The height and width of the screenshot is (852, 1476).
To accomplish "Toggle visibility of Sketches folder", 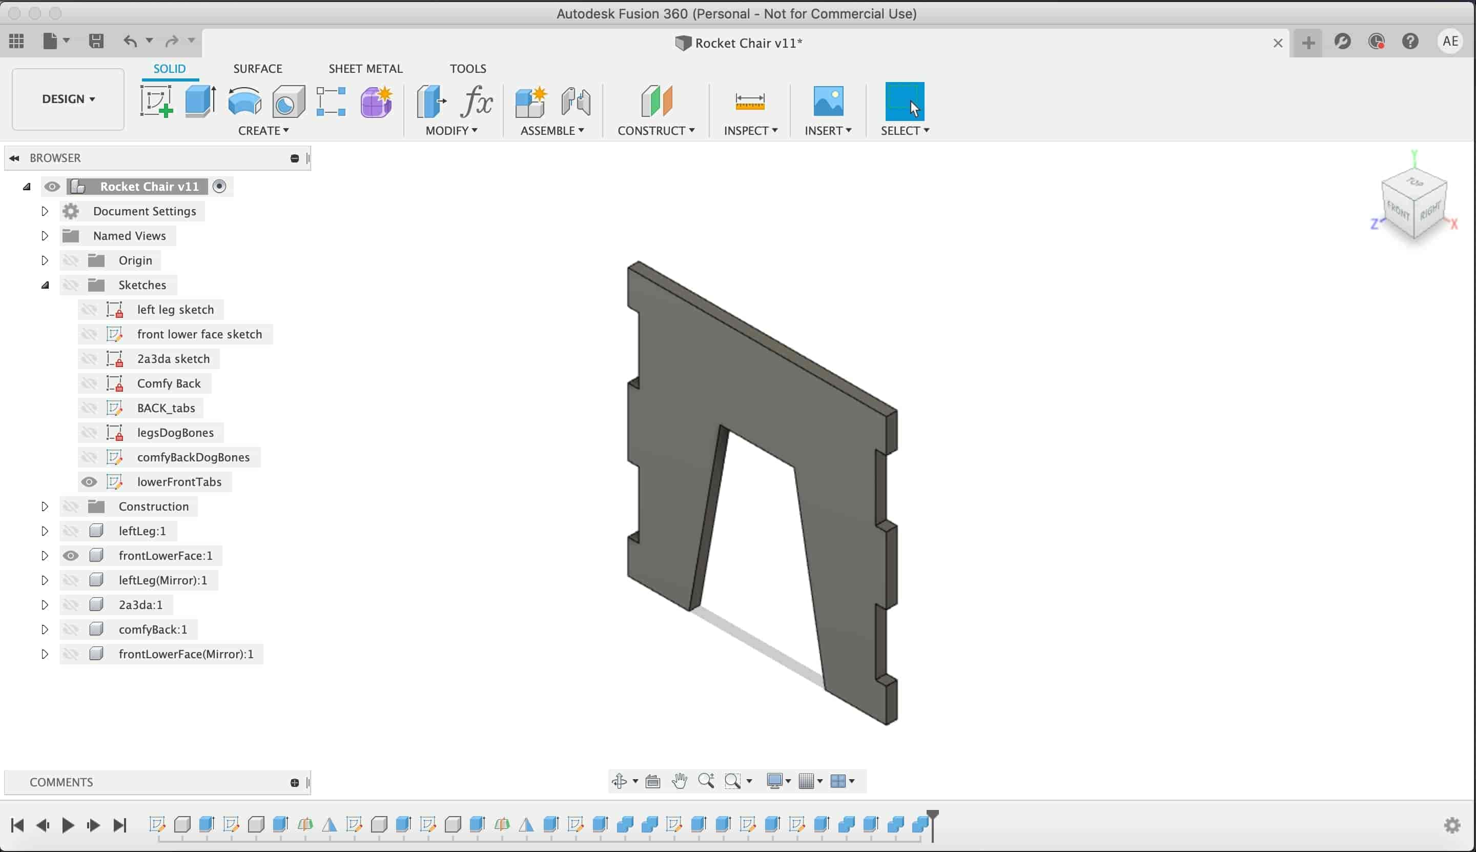I will 71,285.
